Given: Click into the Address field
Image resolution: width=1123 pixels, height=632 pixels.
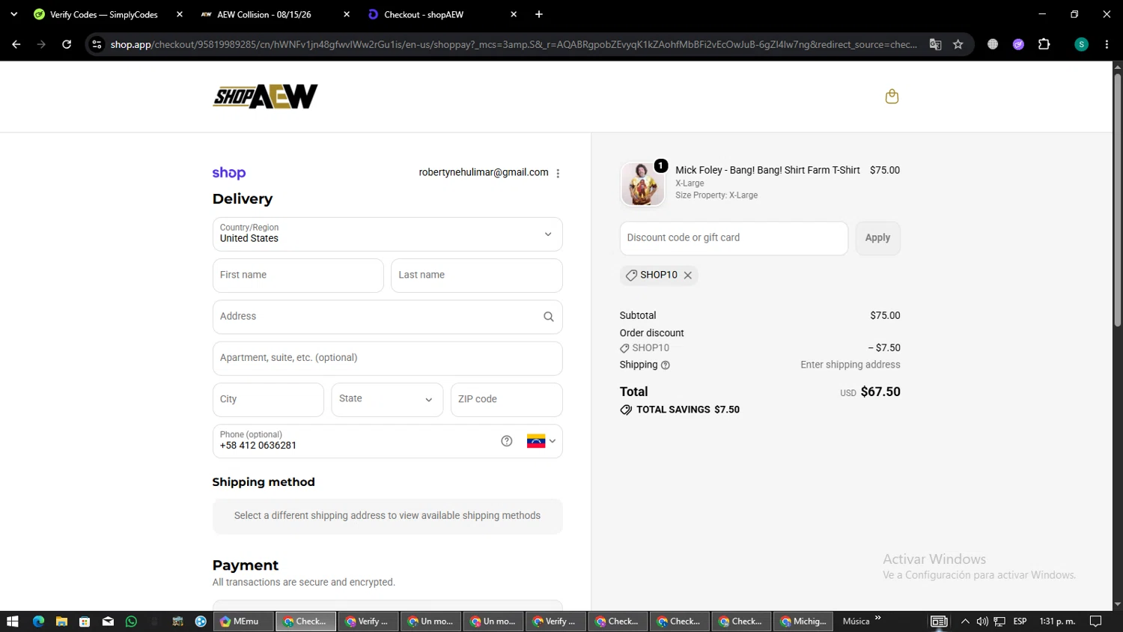Looking at the screenshot, I should click(x=387, y=317).
